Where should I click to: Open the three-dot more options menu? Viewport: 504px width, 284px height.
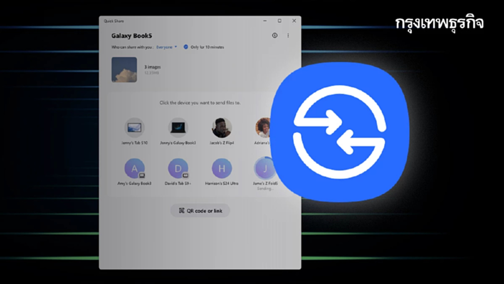point(288,35)
